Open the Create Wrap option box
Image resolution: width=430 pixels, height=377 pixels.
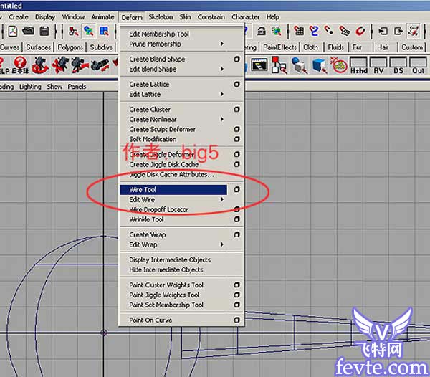(x=237, y=234)
